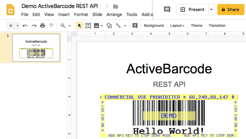Select the ActiveBarcode title text on slide

[x=169, y=69]
